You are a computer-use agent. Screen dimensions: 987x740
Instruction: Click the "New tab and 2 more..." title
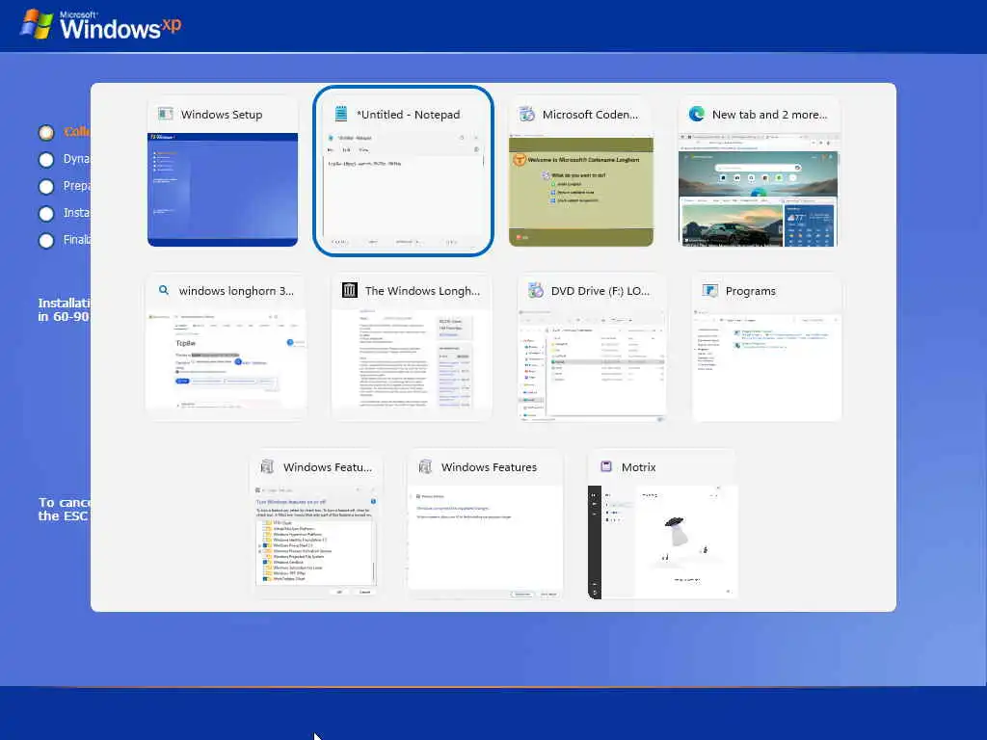tap(770, 115)
